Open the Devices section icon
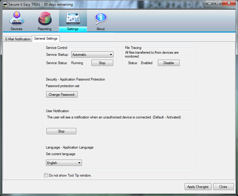 17,18
